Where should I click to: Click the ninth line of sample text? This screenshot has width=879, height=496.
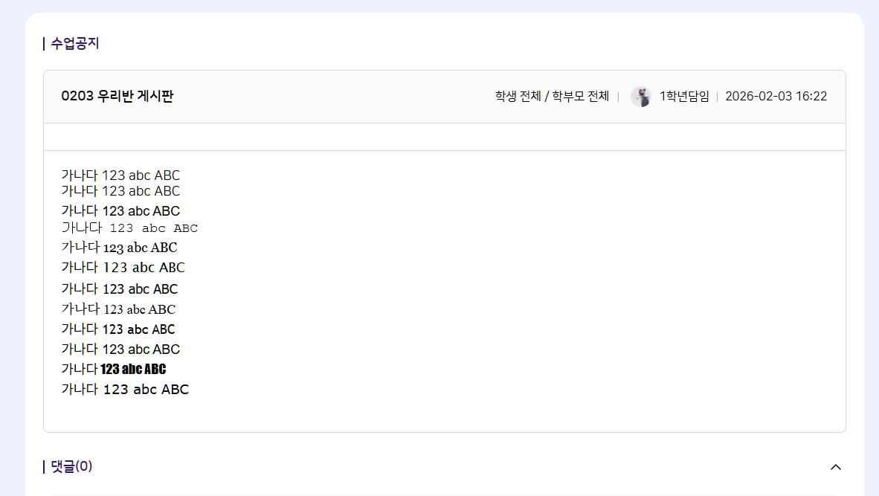click(x=118, y=329)
